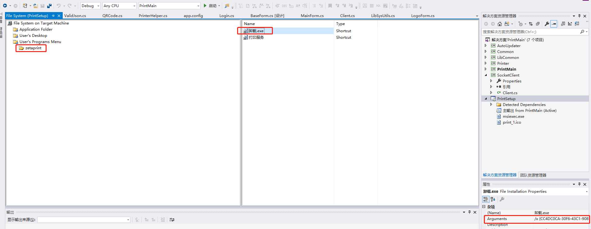Click the Navigate Backward toolbar arrow

[x=5, y=6]
